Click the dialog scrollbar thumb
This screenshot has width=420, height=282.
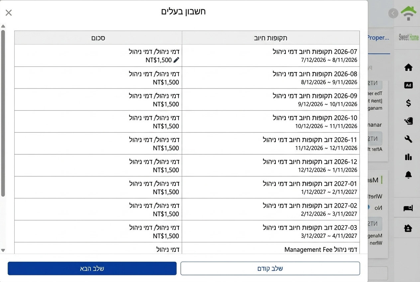coord(3,113)
